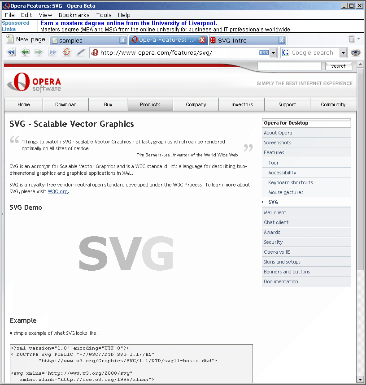Image resolution: width=366 pixels, height=385 pixels.
Task: Click the RSS feed icon in the address bar
Action: point(264,53)
